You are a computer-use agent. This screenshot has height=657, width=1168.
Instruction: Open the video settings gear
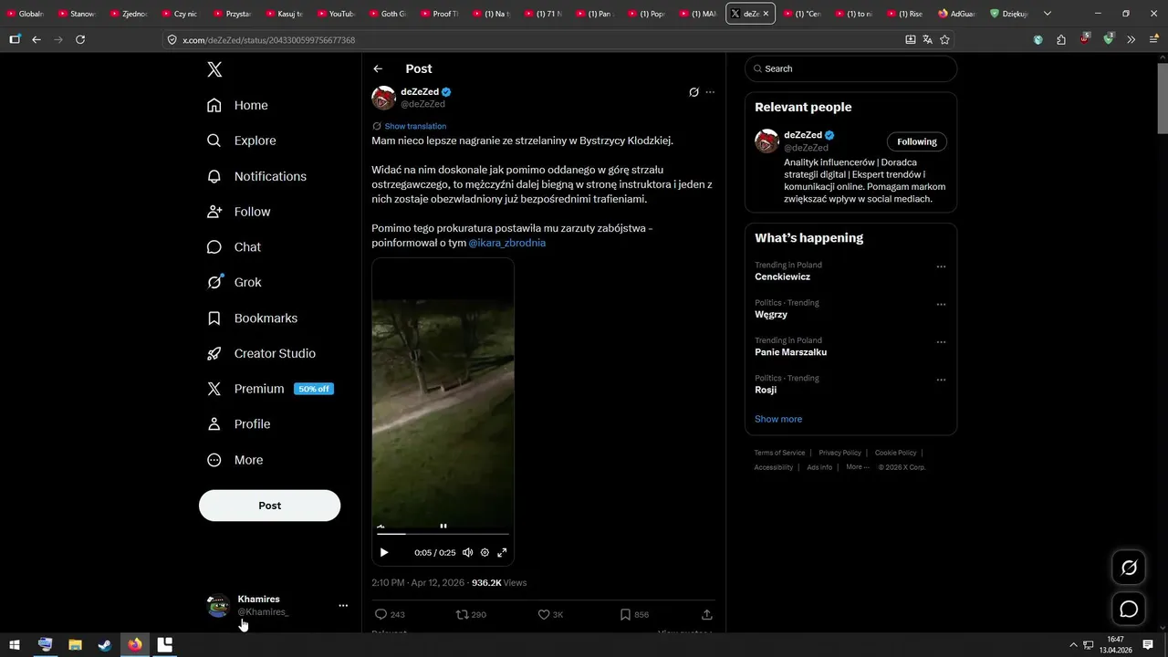(x=485, y=552)
